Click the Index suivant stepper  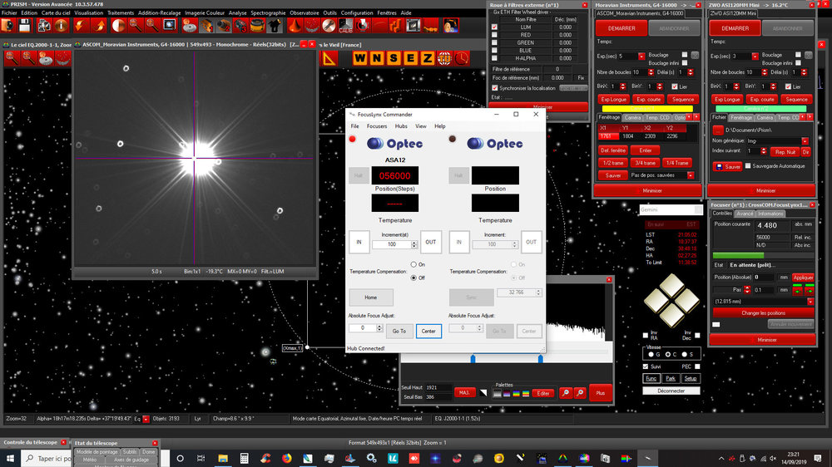[764, 151]
